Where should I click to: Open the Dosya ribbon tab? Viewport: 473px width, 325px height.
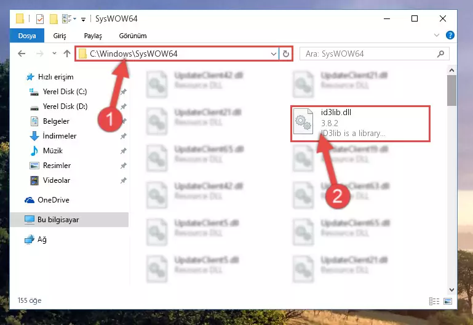27,36
